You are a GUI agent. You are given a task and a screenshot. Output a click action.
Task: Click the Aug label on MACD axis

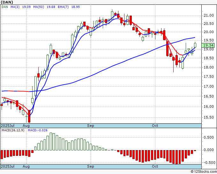click(26, 166)
